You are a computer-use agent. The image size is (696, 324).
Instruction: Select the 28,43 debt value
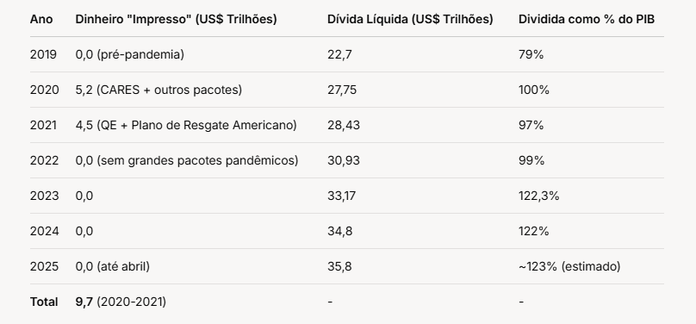[x=344, y=126]
